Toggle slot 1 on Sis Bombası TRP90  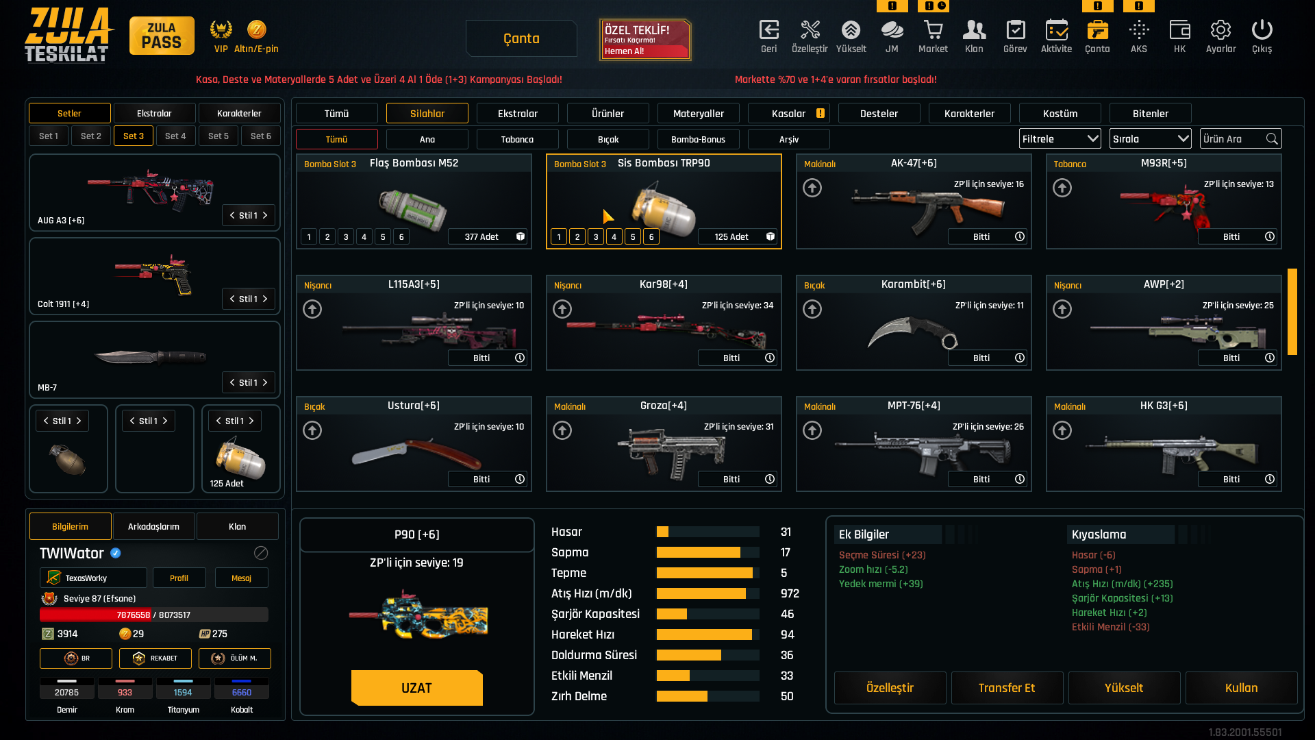coord(559,237)
